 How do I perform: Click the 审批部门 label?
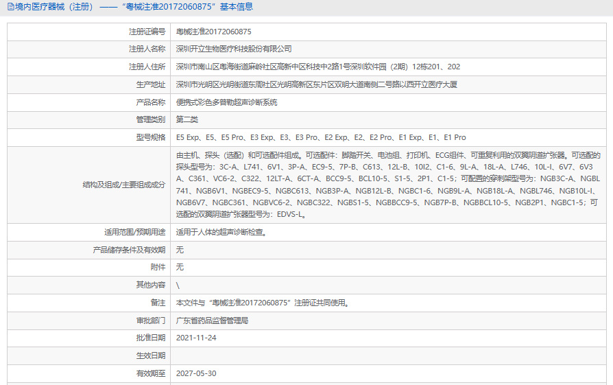pos(151,321)
